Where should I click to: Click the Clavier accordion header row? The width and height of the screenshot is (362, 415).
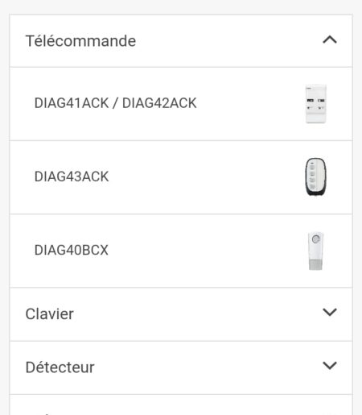point(181,314)
